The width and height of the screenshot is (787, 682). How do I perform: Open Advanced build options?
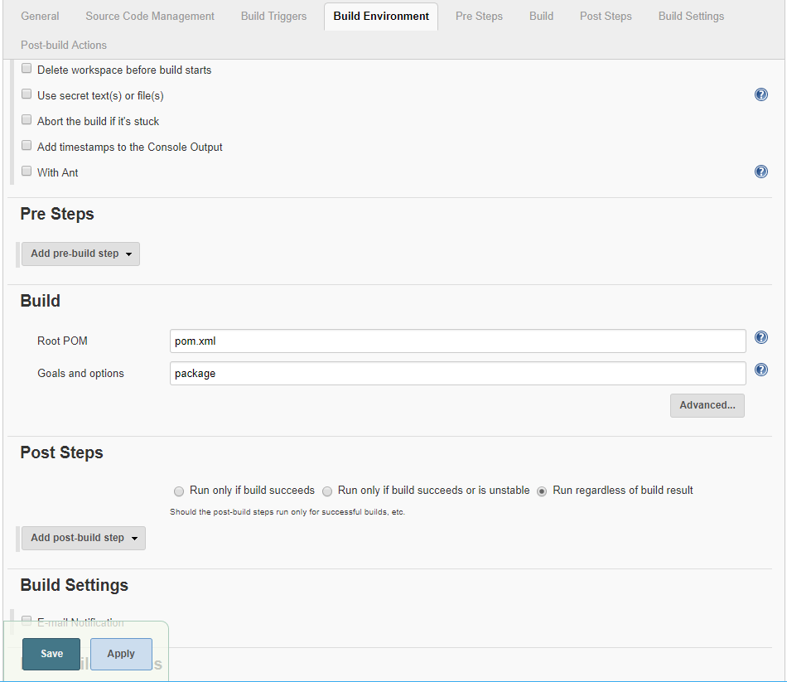point(707,405)
